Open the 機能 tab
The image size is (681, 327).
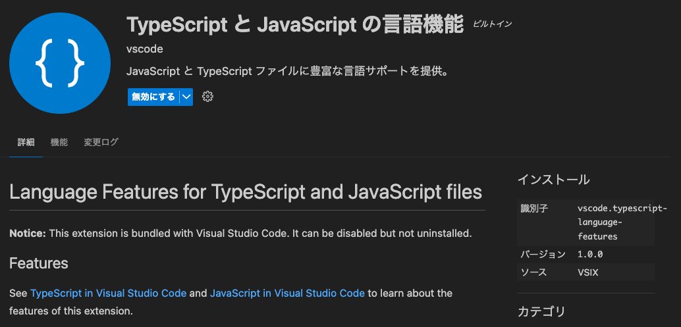pos(59,142)
